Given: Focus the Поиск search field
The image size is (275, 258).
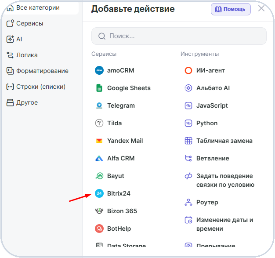Looking at the screenshot, I should coord(179,36).
